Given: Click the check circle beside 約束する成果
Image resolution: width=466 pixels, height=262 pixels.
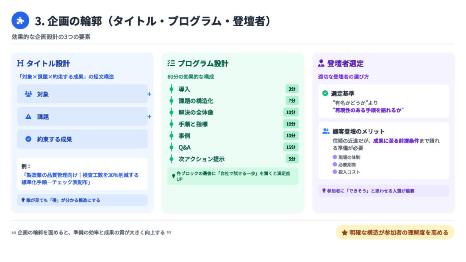Looking at the screenshot, I should (x=28, y=139).
